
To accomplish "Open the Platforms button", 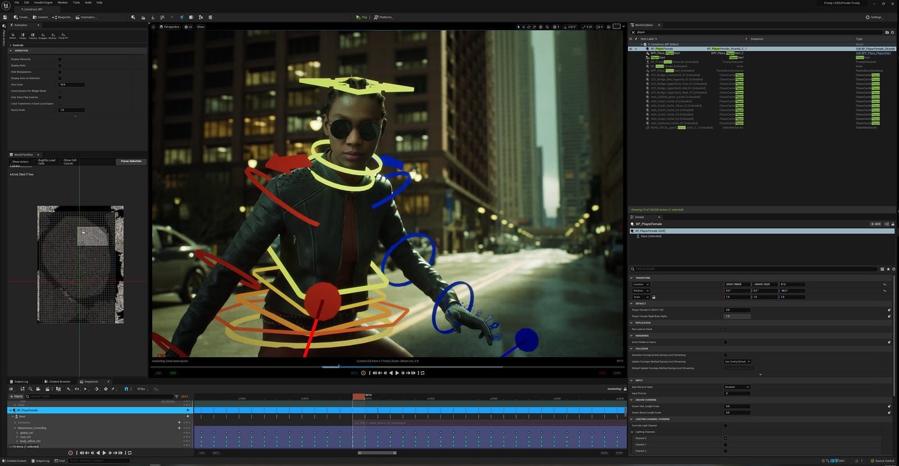I will tap(383, 17).
